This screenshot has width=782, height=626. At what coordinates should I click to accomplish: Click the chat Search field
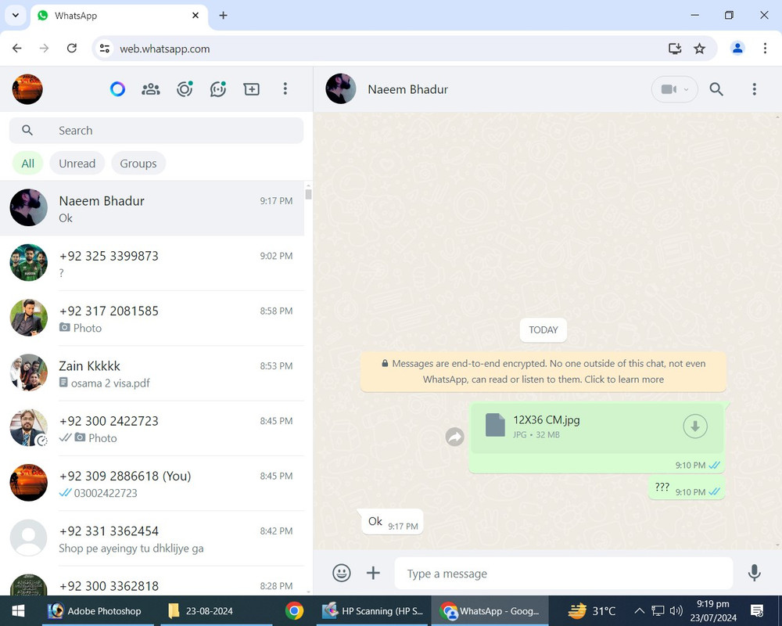[156, 131]
